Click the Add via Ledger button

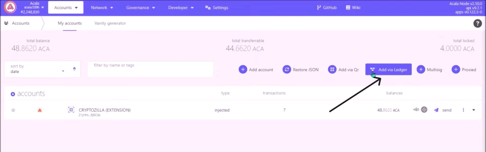click(x=388, y=69)
